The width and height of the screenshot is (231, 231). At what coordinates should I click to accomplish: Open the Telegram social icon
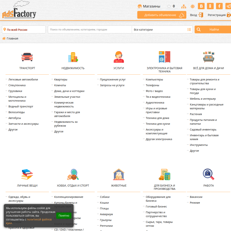(x=228, y=6)
